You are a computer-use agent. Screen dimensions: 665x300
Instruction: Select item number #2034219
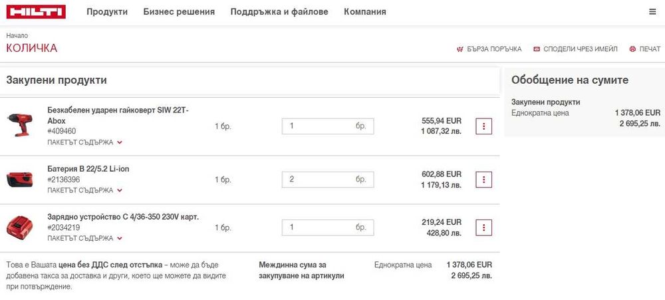coord(64,227)
